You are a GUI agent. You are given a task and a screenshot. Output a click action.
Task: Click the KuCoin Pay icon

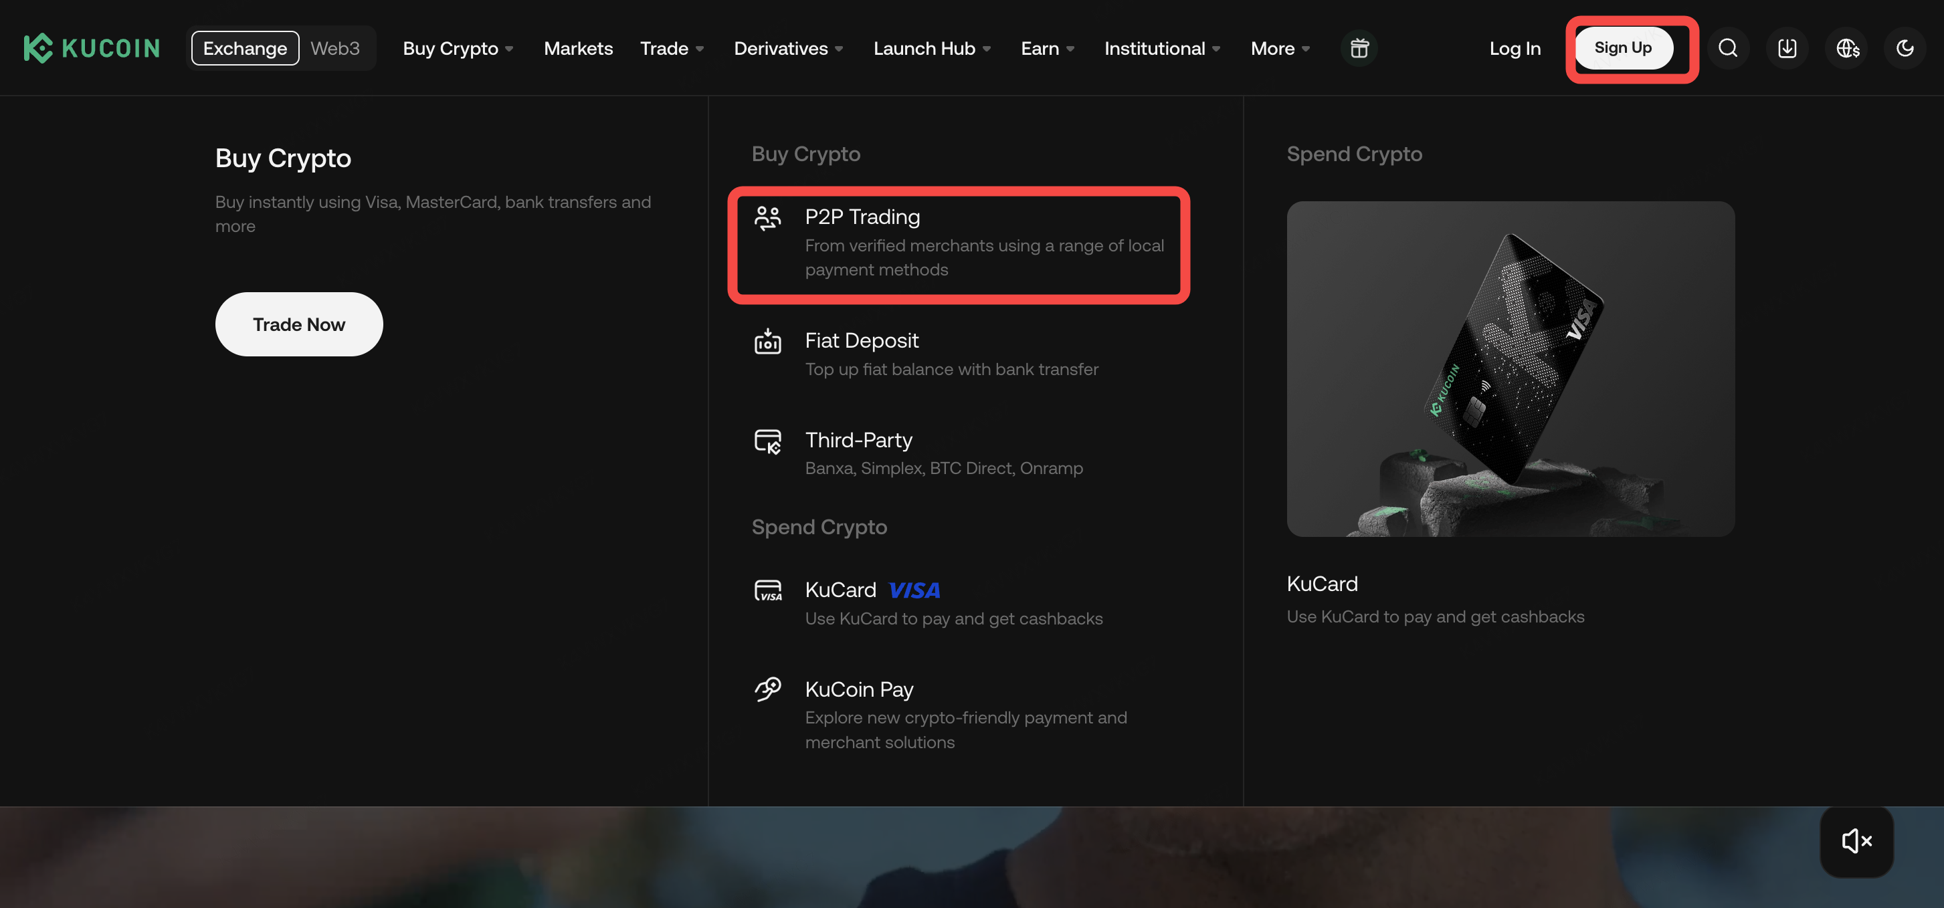[767, 689]
